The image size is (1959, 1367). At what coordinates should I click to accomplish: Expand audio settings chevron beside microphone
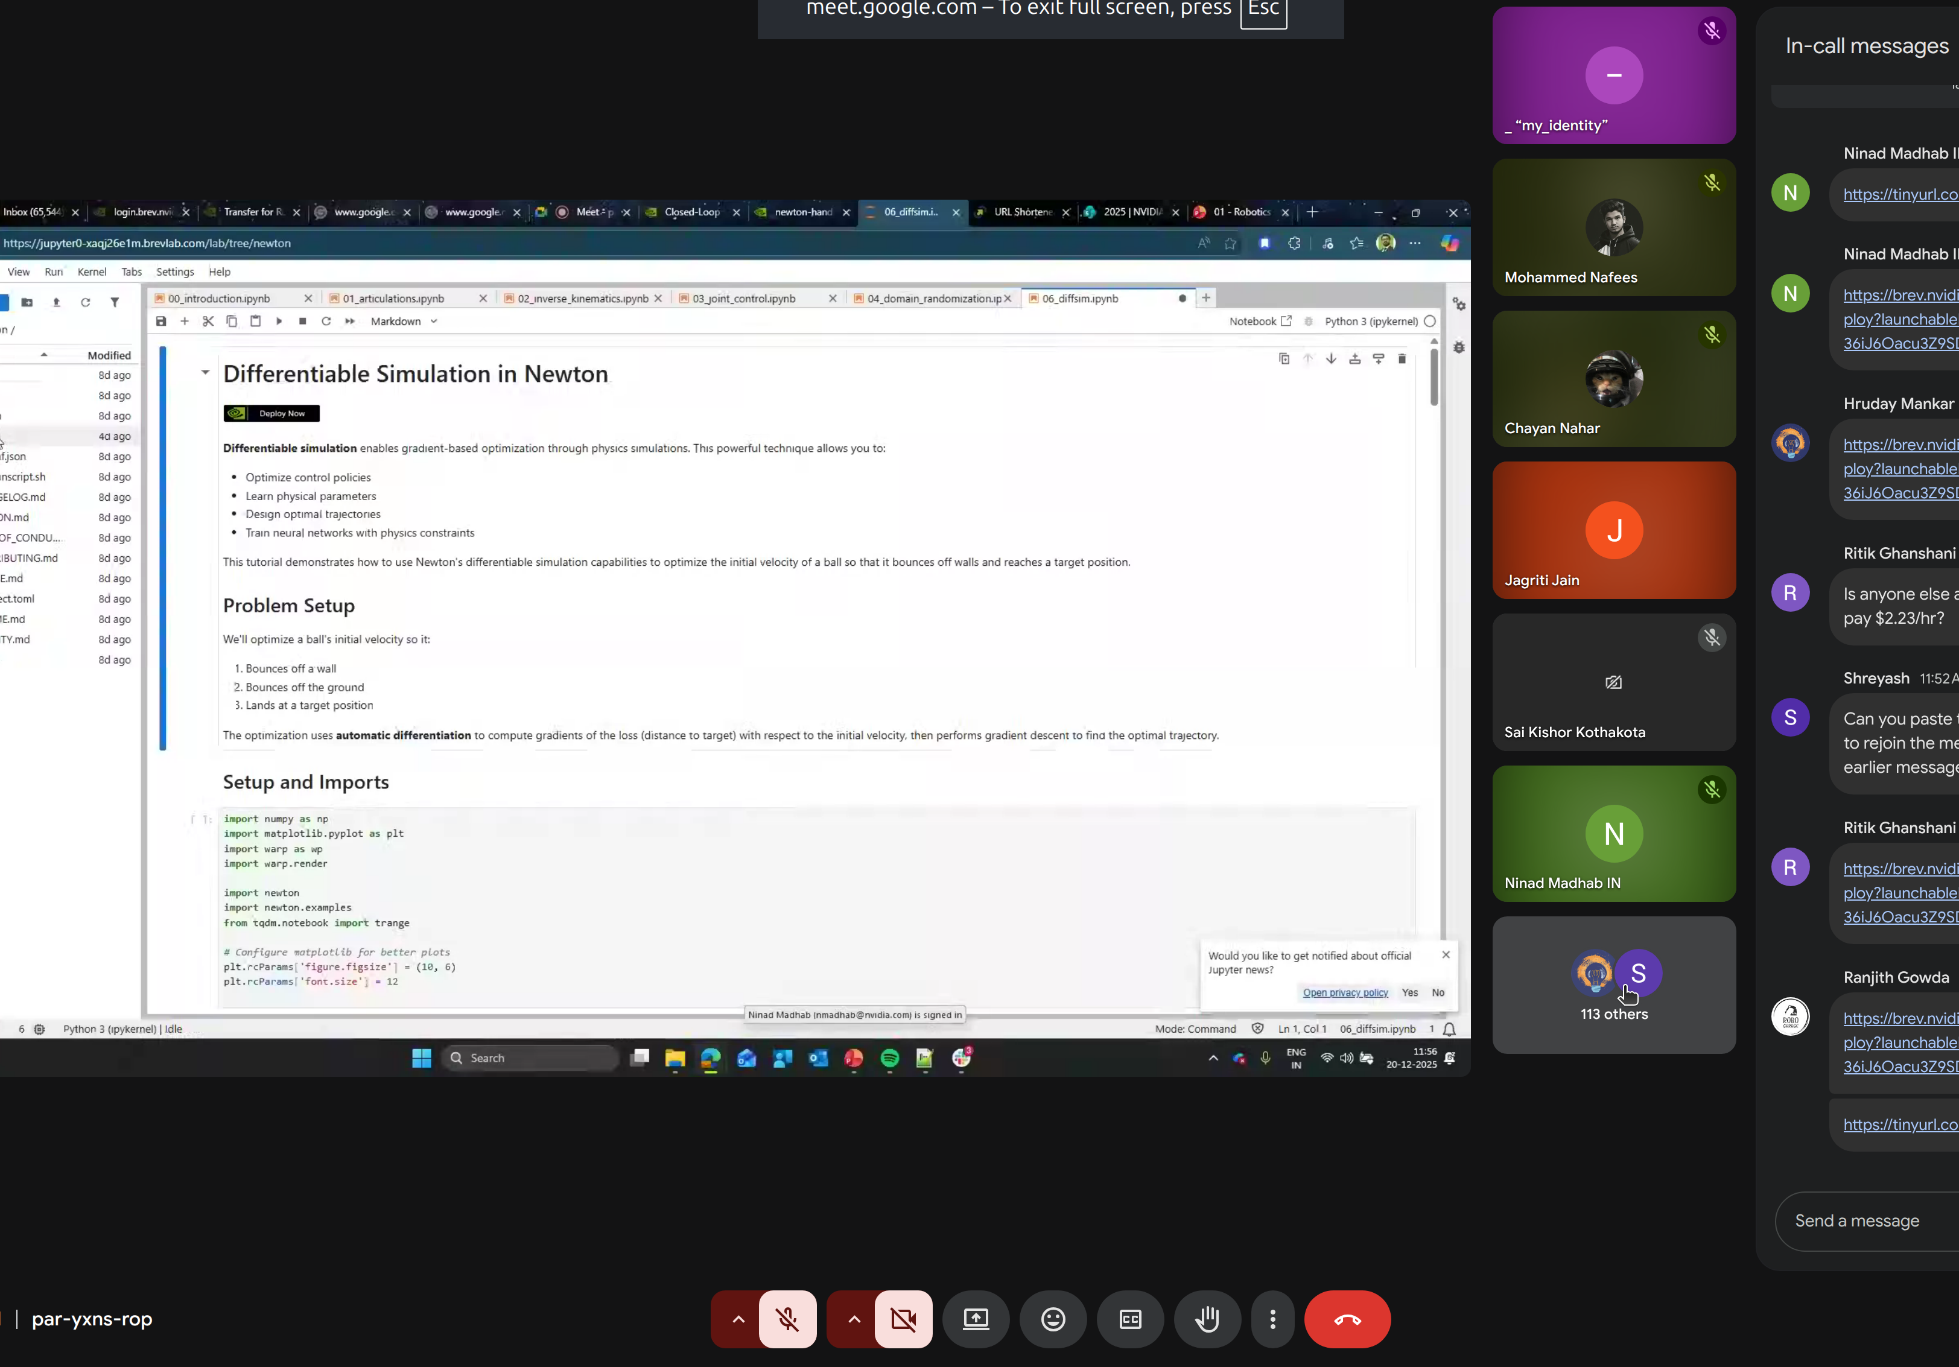coord(738,1319)
